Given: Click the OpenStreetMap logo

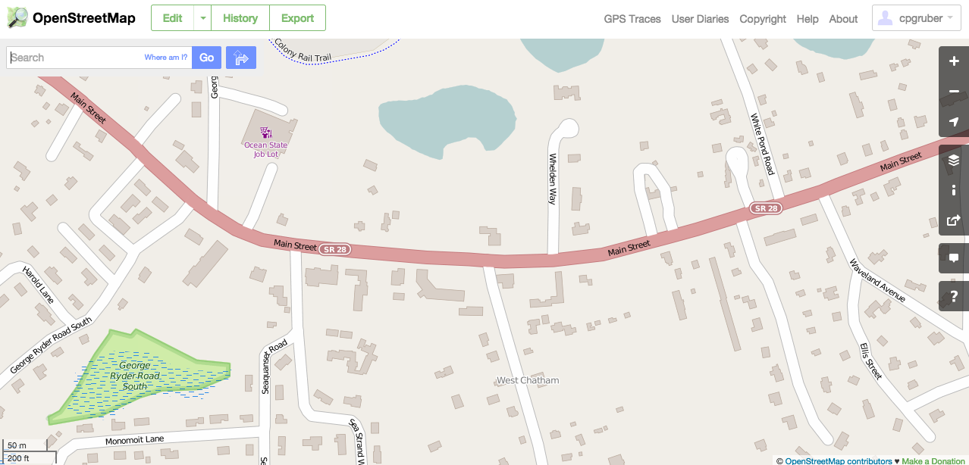Looking at the screenshot, I should 71,18.
